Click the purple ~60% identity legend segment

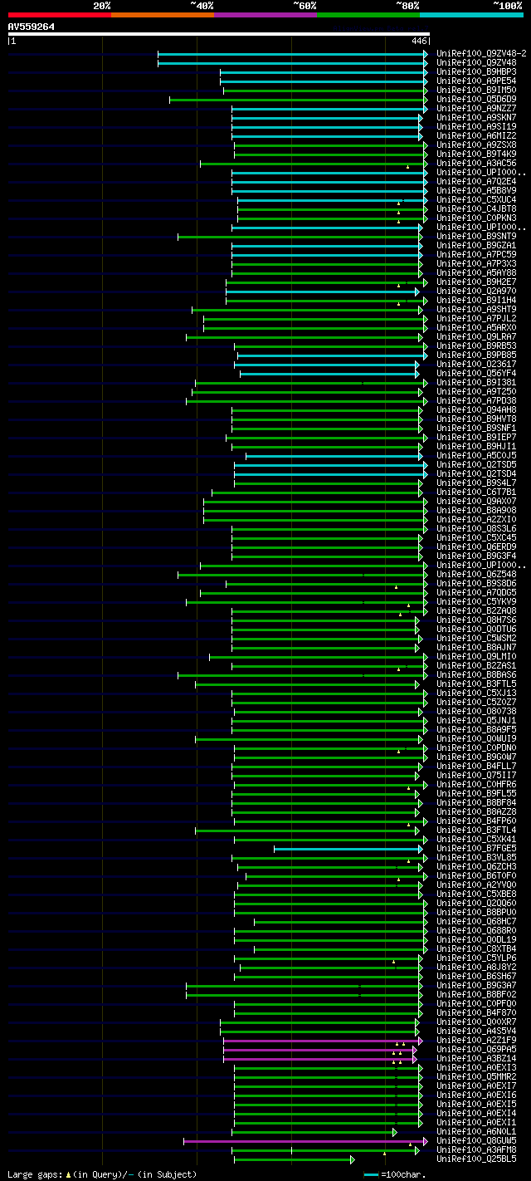click(265, 14)
